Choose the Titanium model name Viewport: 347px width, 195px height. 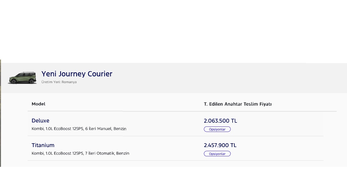43,145
